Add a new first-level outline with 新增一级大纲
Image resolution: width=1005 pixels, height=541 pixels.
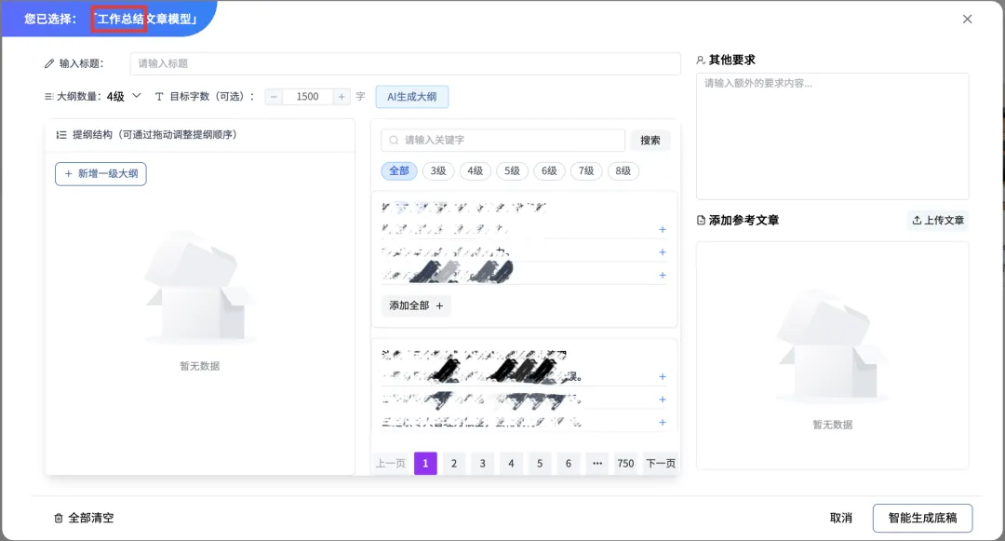click(x=100, y=174)
